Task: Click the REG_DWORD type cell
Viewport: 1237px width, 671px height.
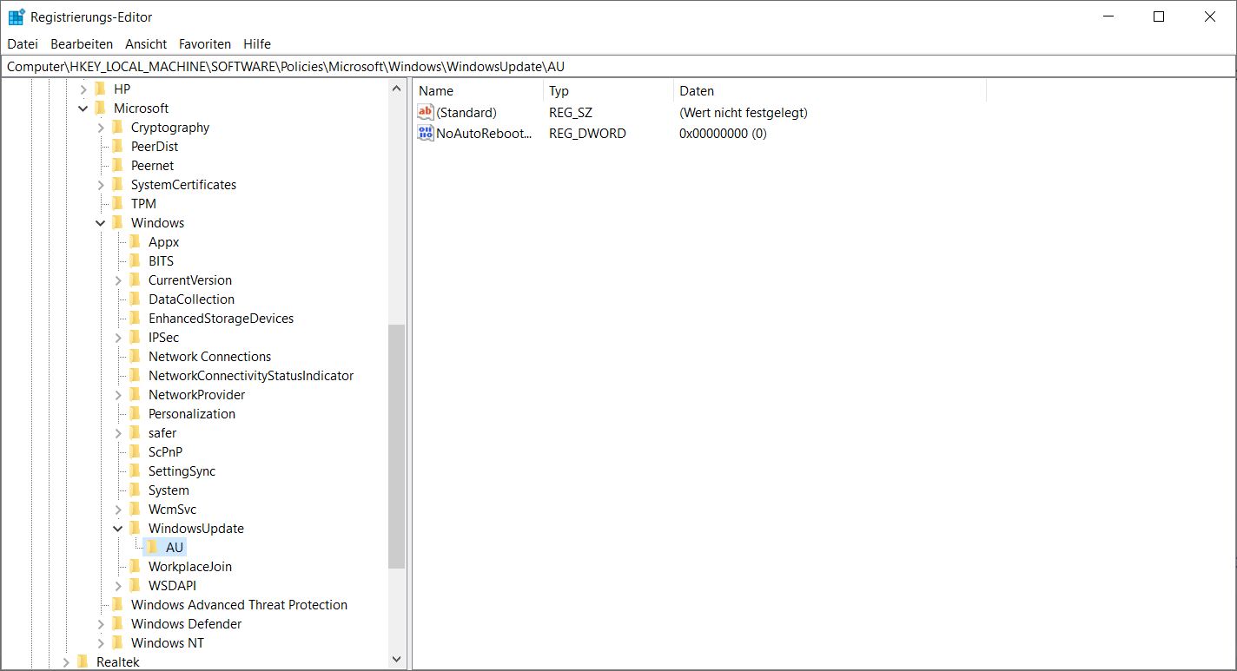Action: point(587,133)
